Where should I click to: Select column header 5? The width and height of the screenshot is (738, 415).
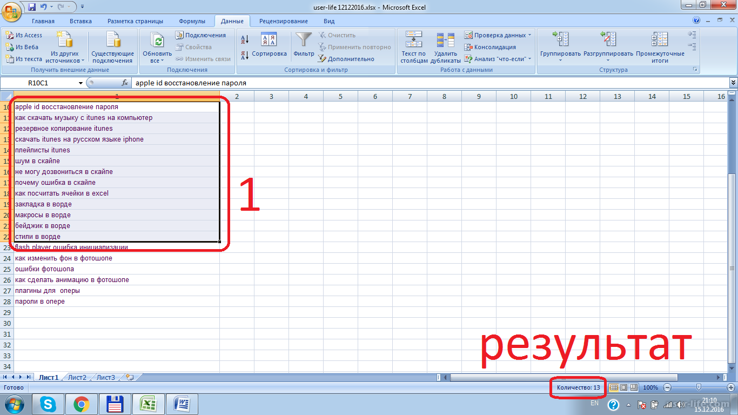(340, 96)
